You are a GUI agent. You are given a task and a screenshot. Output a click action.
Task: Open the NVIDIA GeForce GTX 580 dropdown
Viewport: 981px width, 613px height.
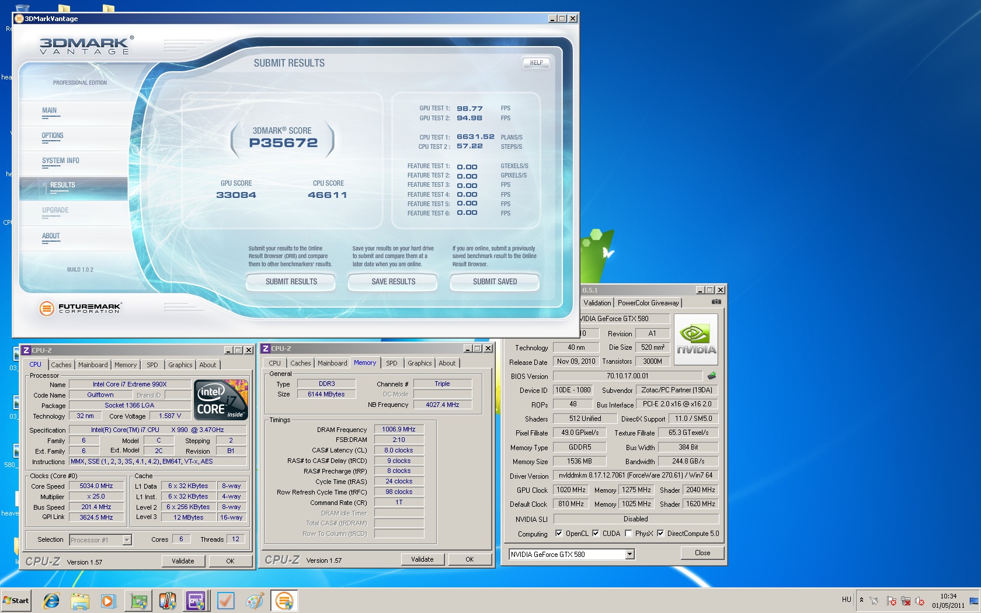629,554
